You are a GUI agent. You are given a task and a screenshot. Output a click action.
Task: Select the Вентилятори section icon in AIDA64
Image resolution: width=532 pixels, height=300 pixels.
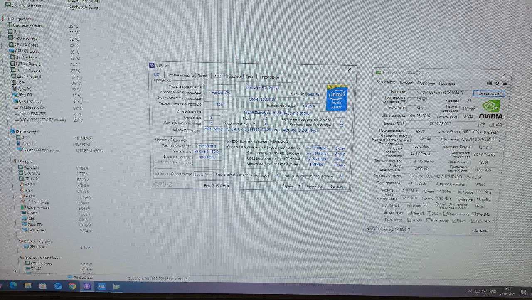coord(12,132)
